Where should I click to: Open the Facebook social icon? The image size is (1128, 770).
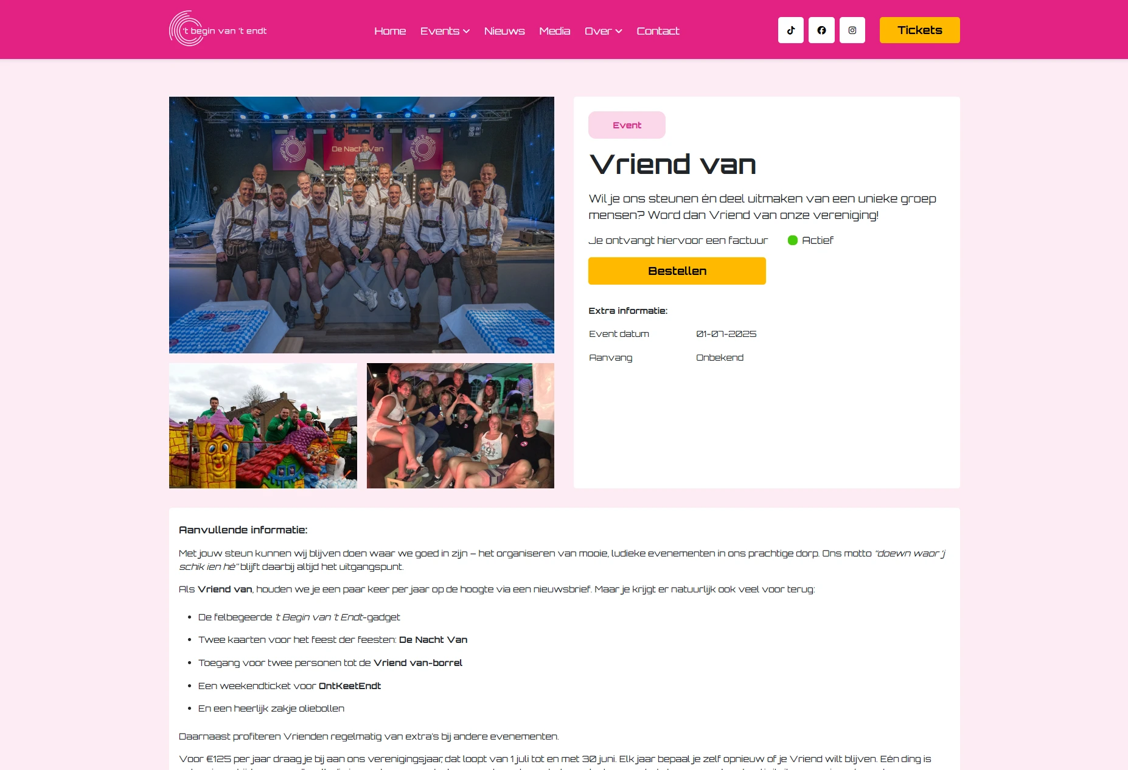pos(821,30)
